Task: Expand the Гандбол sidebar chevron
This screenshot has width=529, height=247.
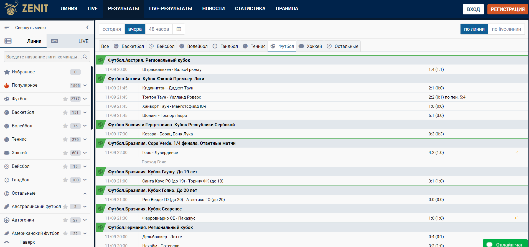Action: pos(85,180)
